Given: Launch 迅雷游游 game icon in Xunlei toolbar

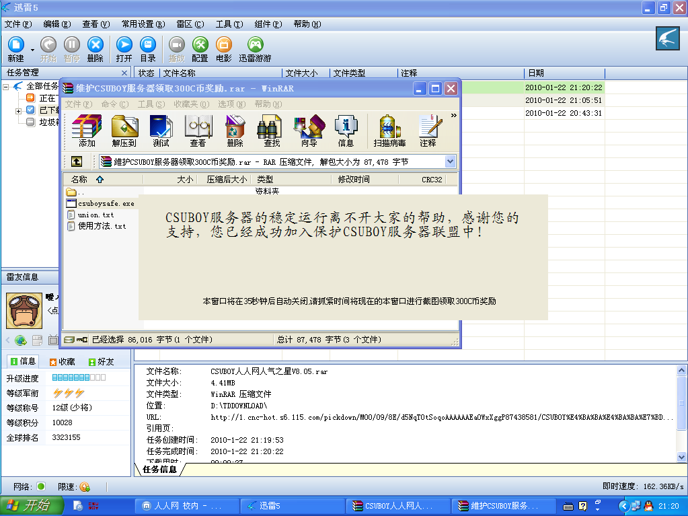Looking at the screenshot, I should (x=255, y=49).
